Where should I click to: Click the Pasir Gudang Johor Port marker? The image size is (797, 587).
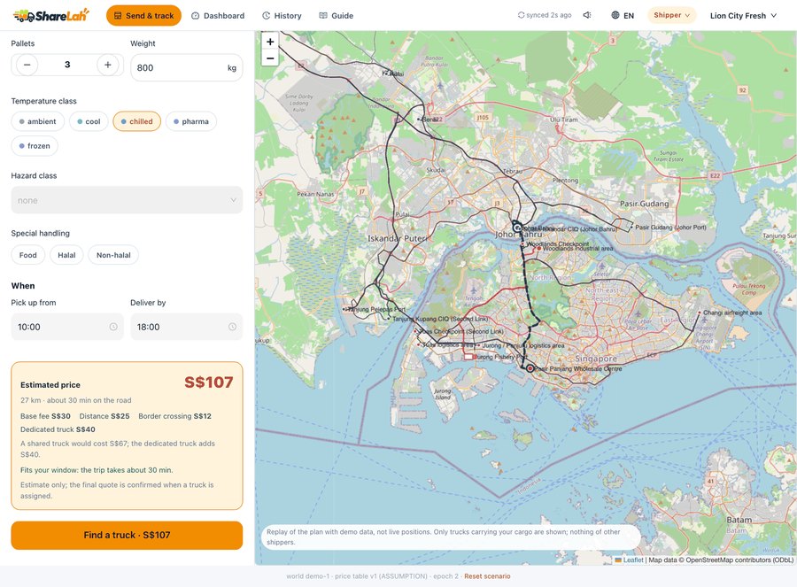[631, 228]
